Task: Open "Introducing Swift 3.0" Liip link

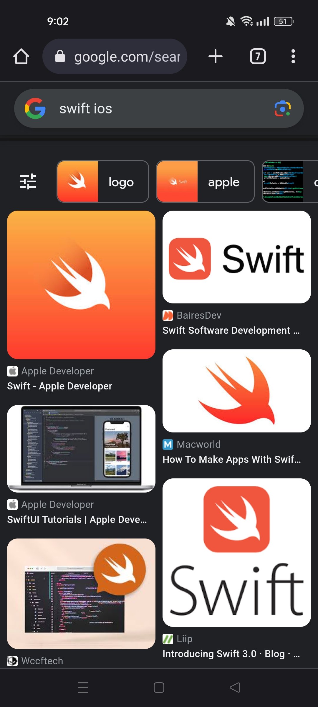Action: pos(231,654)
